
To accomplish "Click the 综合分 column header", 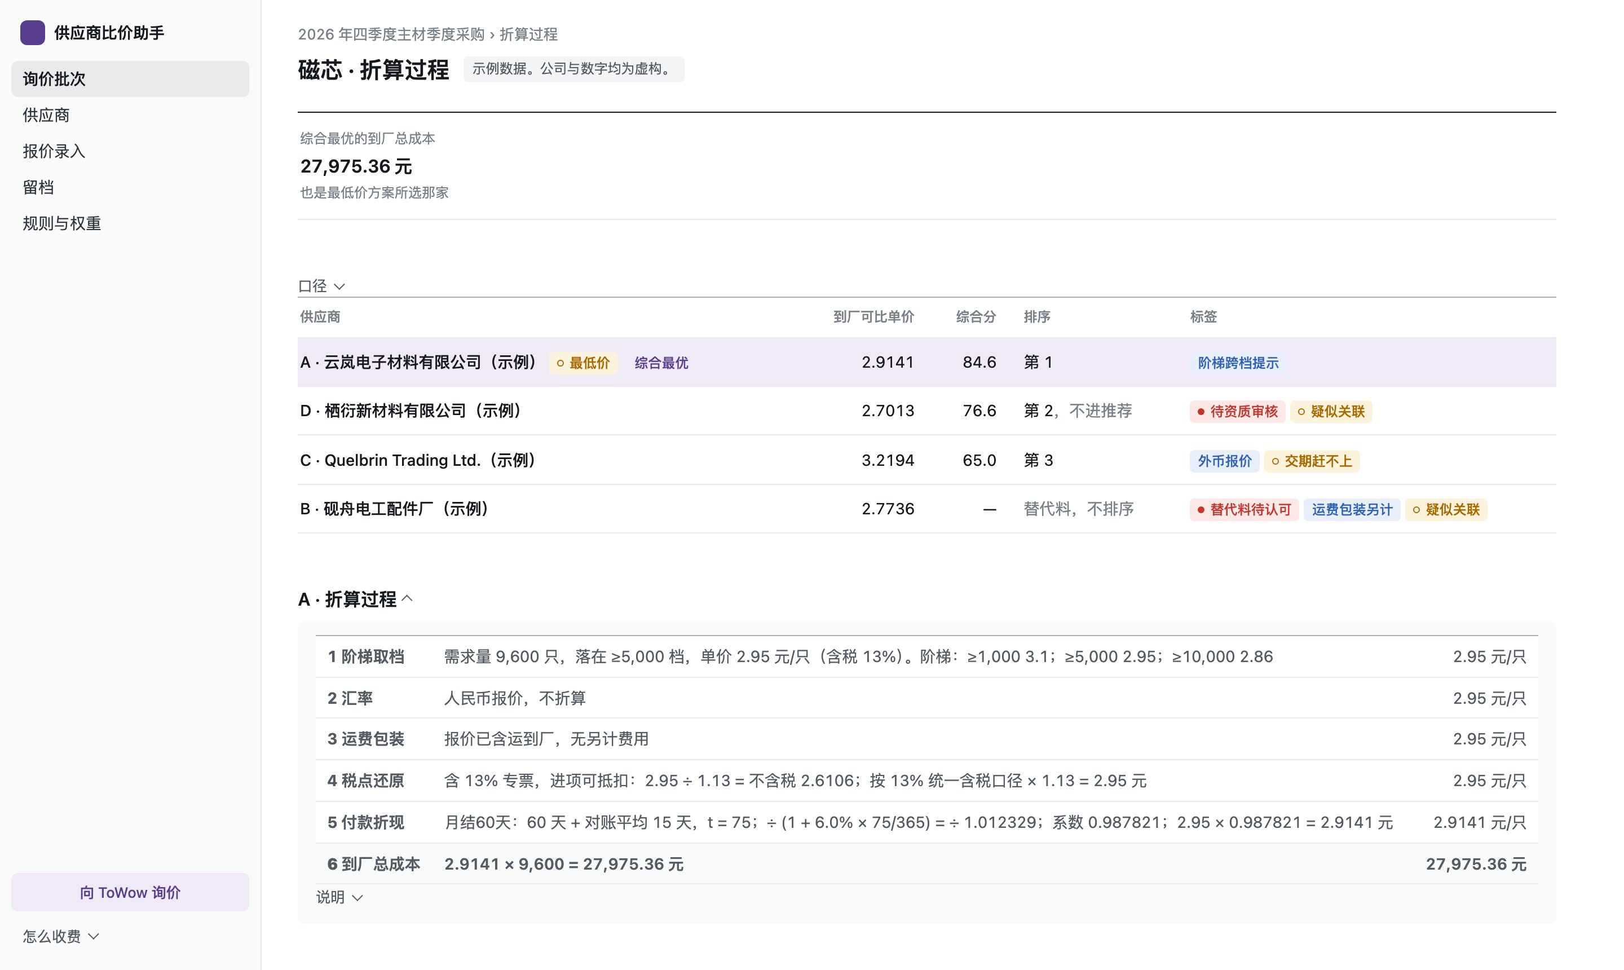I will click(x=976, y=317).
